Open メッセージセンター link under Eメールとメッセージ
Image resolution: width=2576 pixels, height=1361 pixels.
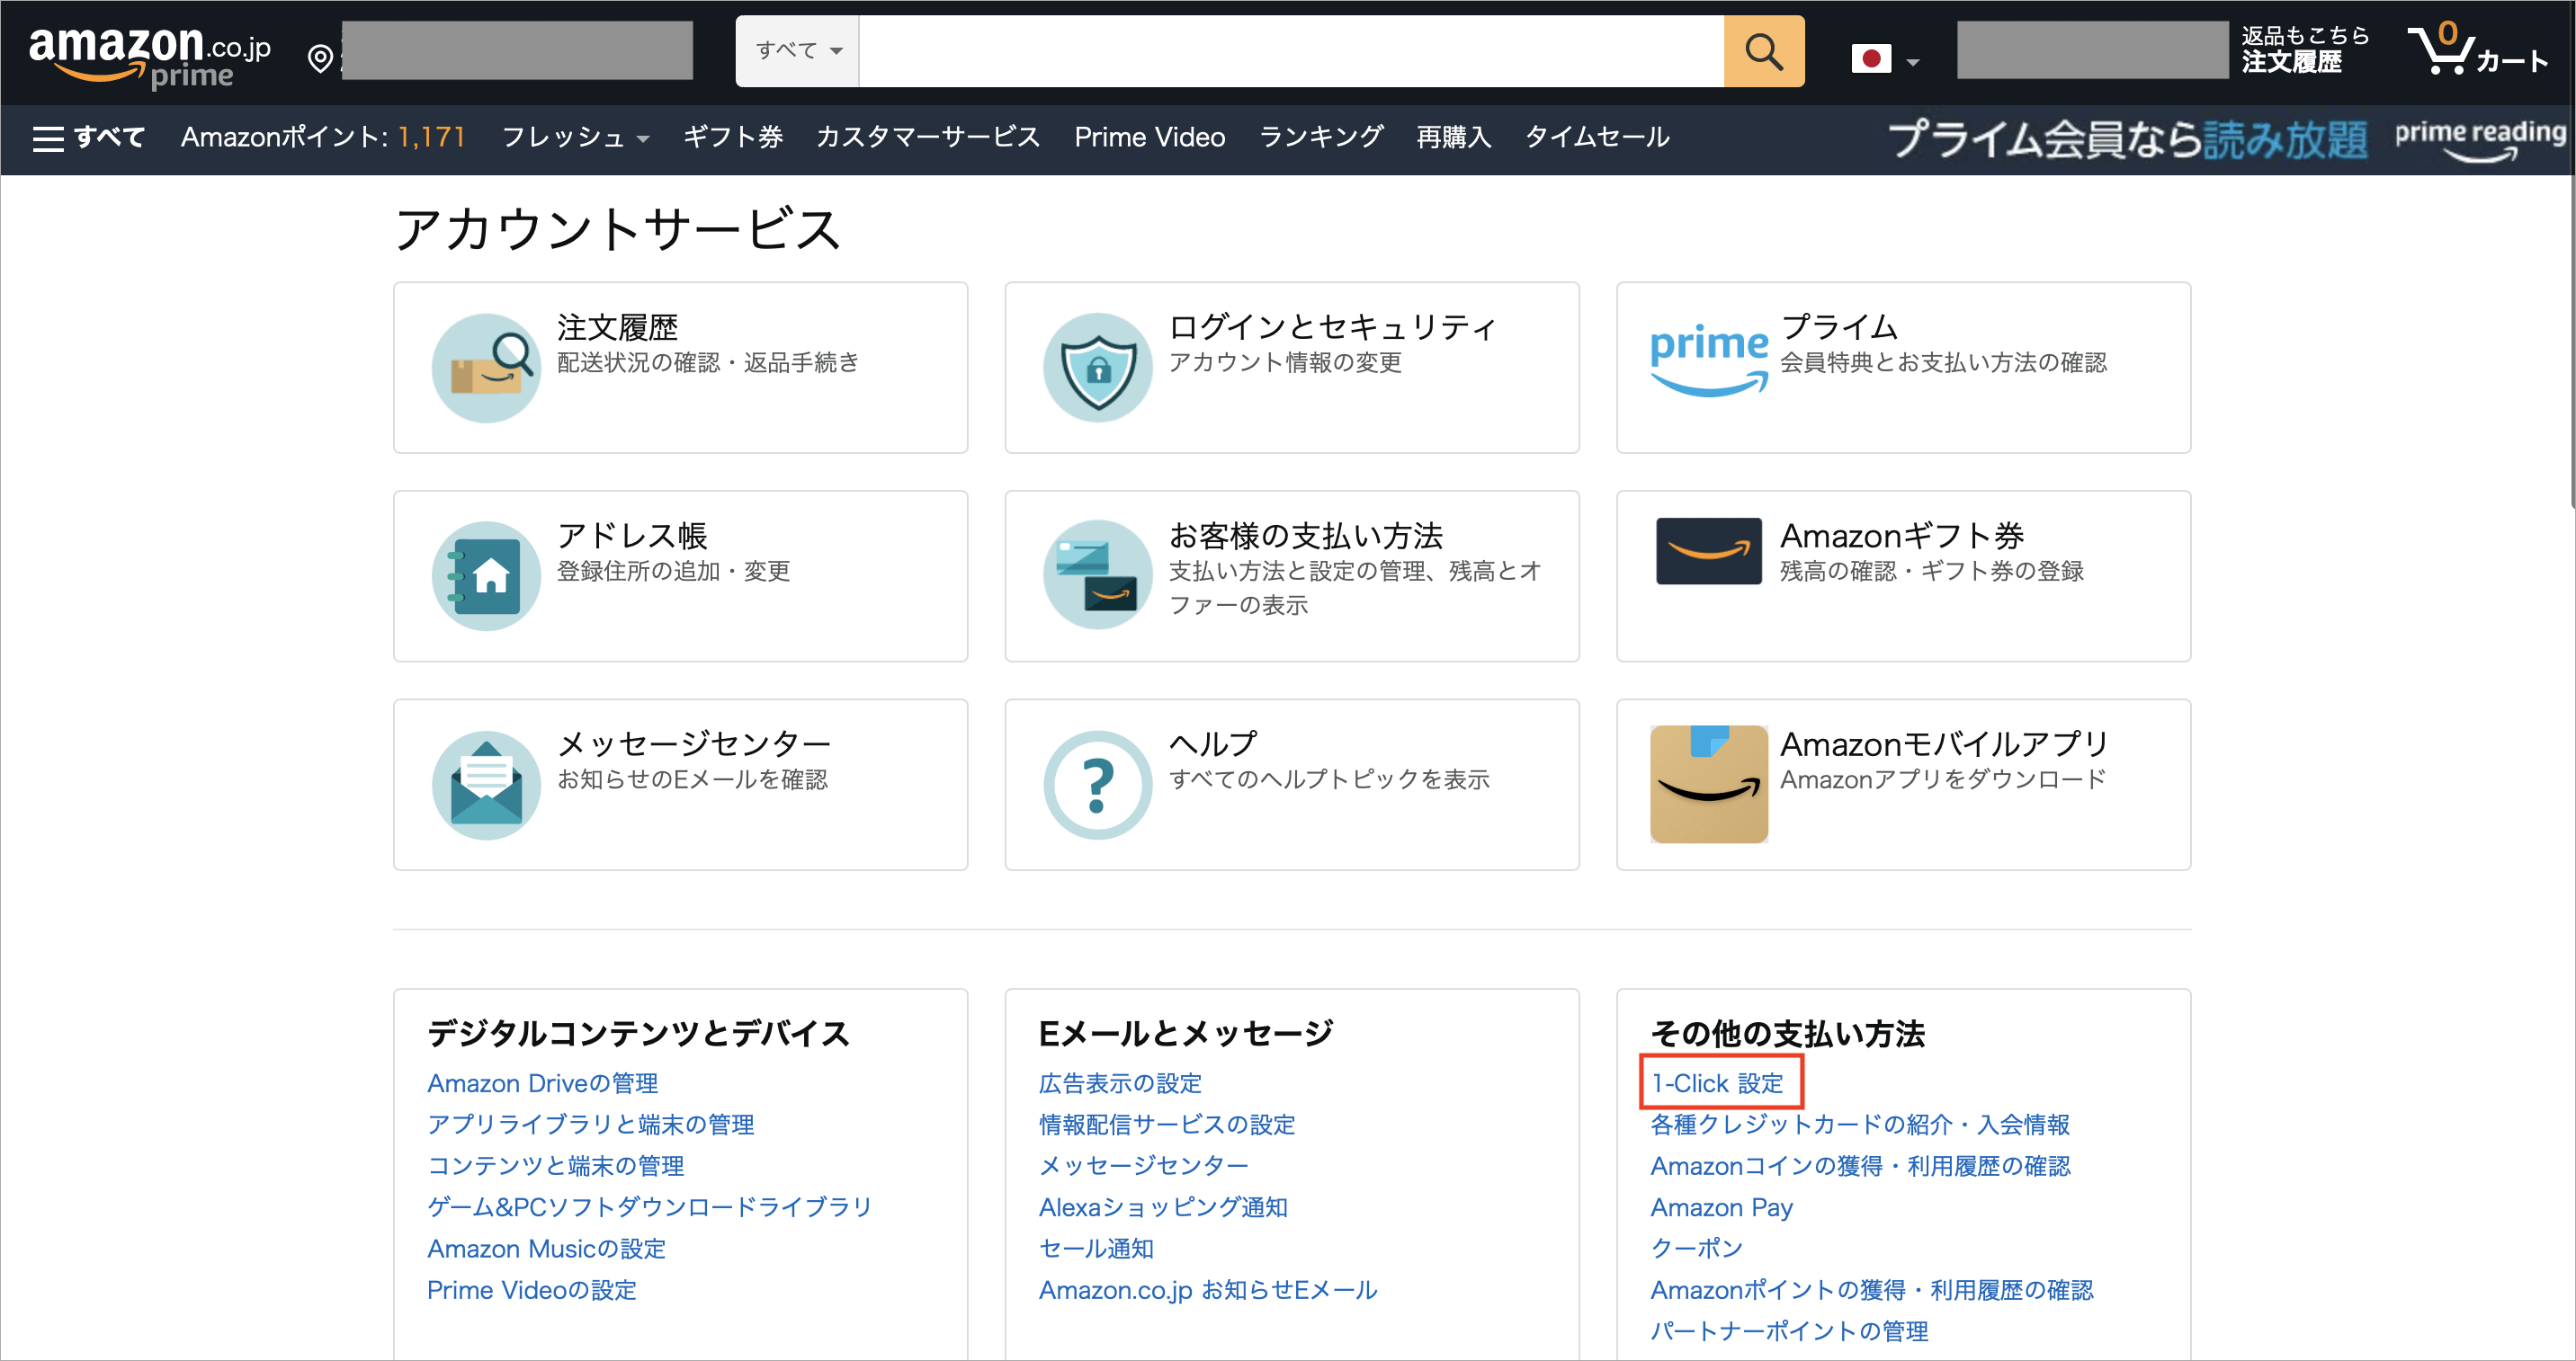click(x=1144, y=1166)
